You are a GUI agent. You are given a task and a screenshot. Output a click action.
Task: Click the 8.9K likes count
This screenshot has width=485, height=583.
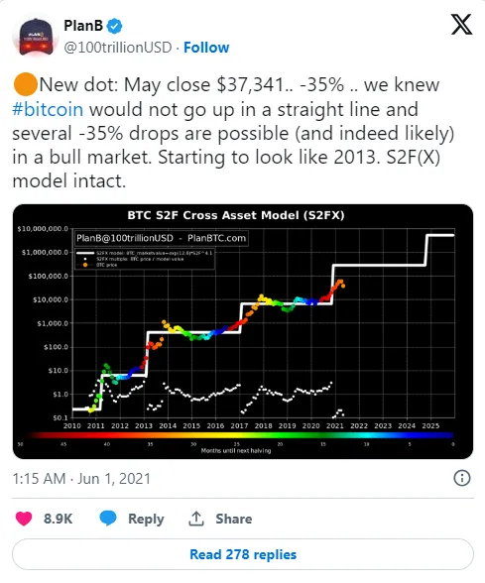coord(58,519)
